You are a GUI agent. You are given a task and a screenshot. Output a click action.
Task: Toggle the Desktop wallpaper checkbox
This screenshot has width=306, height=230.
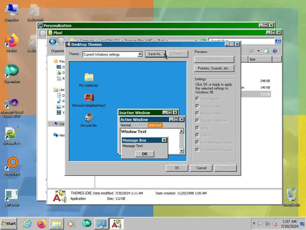pyautogui.click(x=197, y=120)
